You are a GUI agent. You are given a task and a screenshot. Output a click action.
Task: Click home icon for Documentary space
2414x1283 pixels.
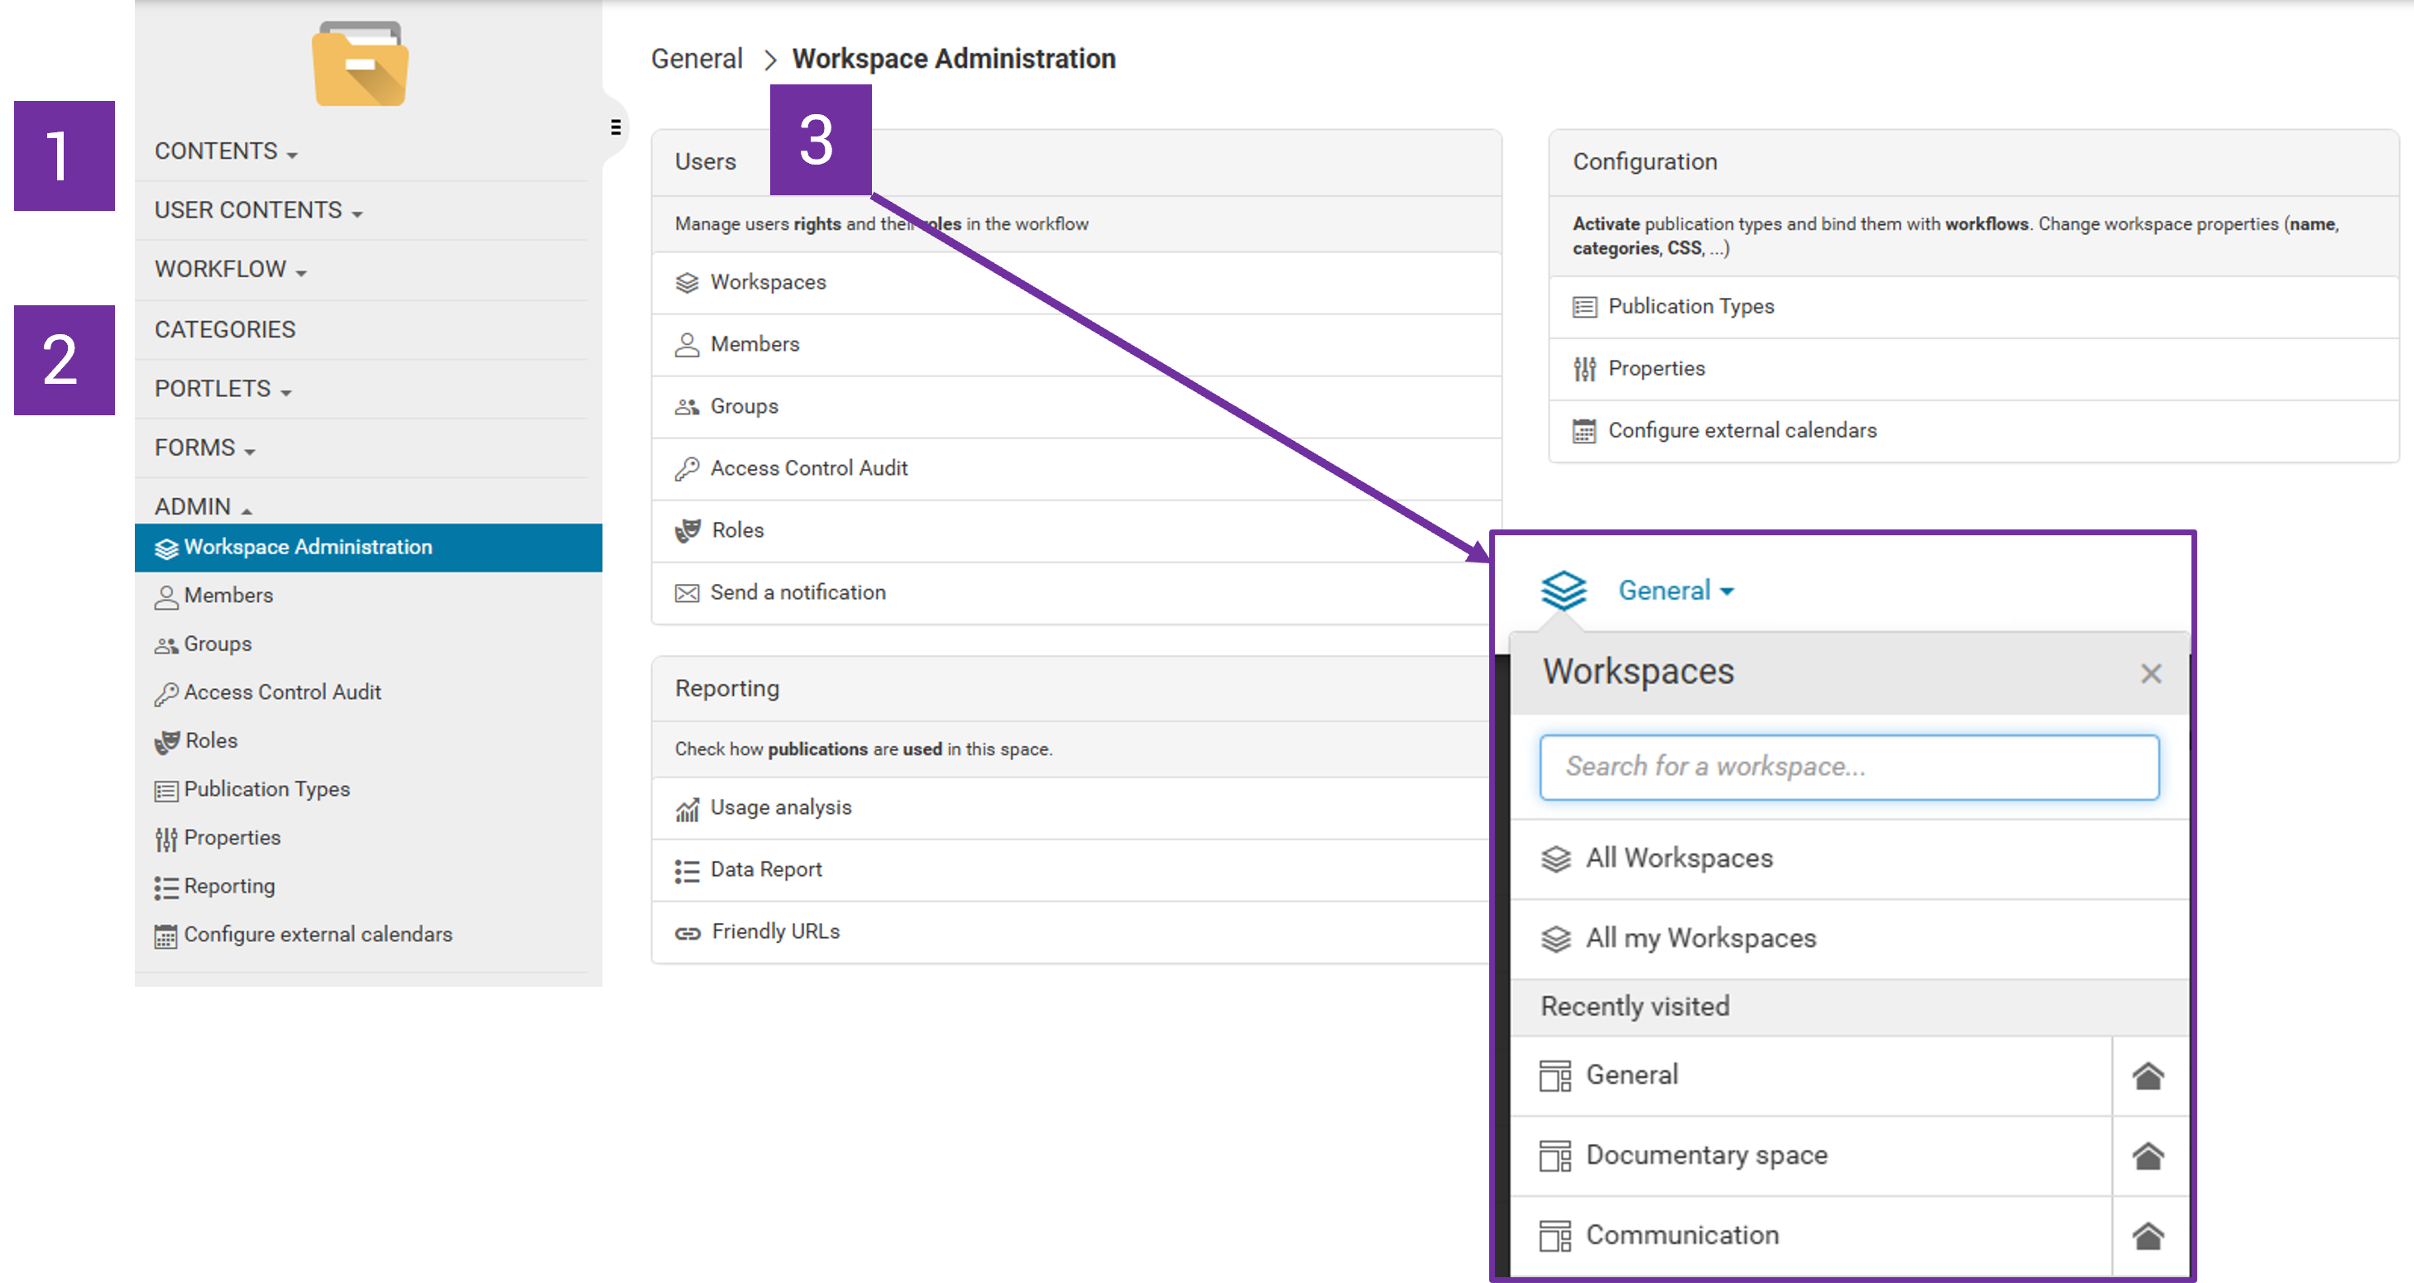[2148, 1156]
